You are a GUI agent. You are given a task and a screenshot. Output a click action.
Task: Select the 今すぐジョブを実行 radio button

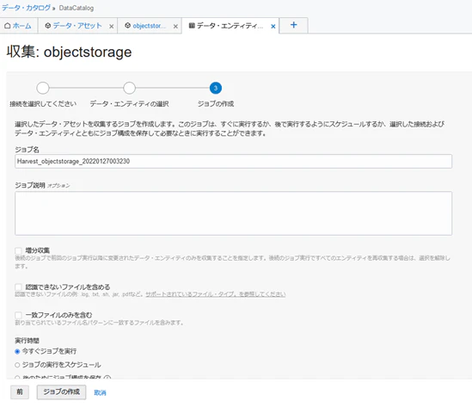point(17,351)
